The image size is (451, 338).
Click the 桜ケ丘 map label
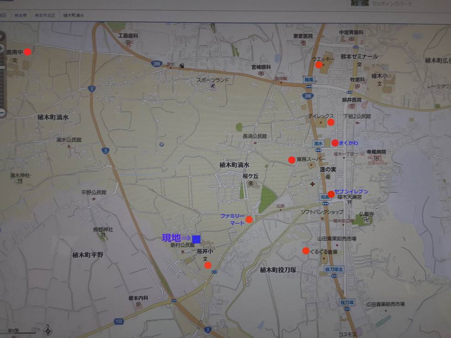pos(251,176)
